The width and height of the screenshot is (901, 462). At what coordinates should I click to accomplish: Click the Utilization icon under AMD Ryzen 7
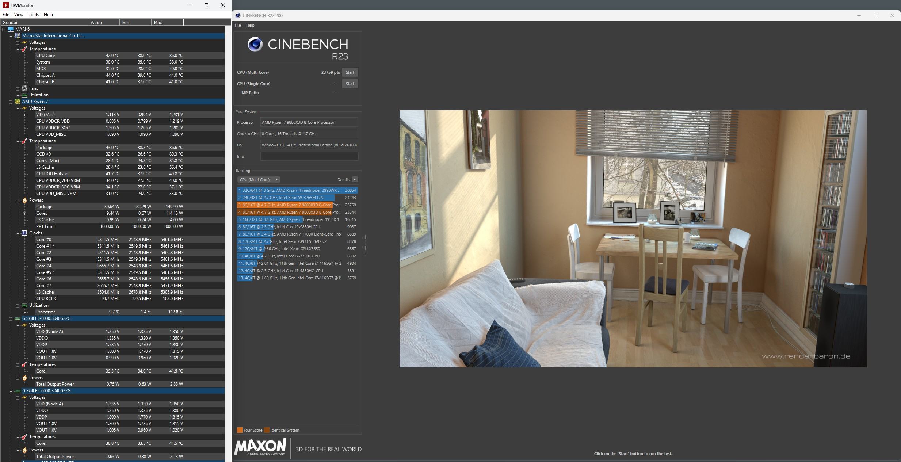[24, 305]
